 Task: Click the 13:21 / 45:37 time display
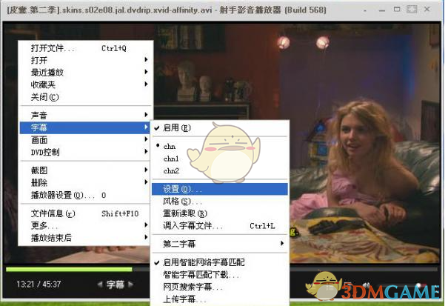(x=39, y=285)
